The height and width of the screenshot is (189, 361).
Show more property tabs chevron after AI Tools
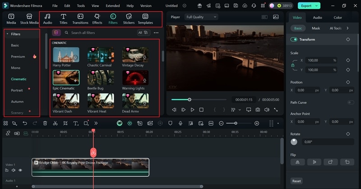point(347,28)
